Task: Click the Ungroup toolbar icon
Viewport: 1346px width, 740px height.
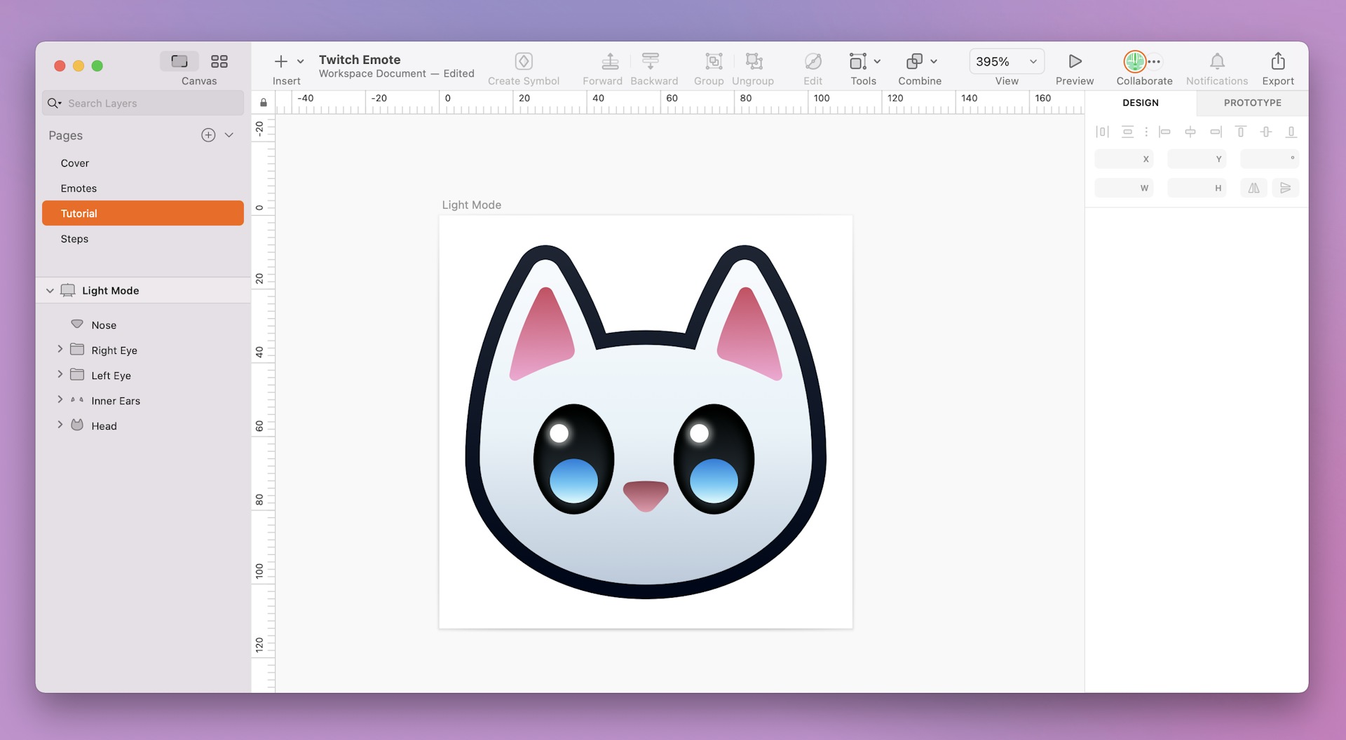Action: 753,62
